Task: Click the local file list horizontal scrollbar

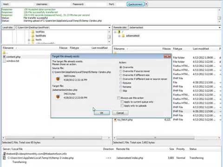Action: (x=53, y=138)
